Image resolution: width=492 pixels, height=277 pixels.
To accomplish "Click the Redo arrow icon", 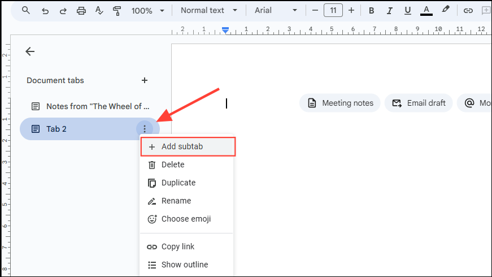I will point(63,10).
